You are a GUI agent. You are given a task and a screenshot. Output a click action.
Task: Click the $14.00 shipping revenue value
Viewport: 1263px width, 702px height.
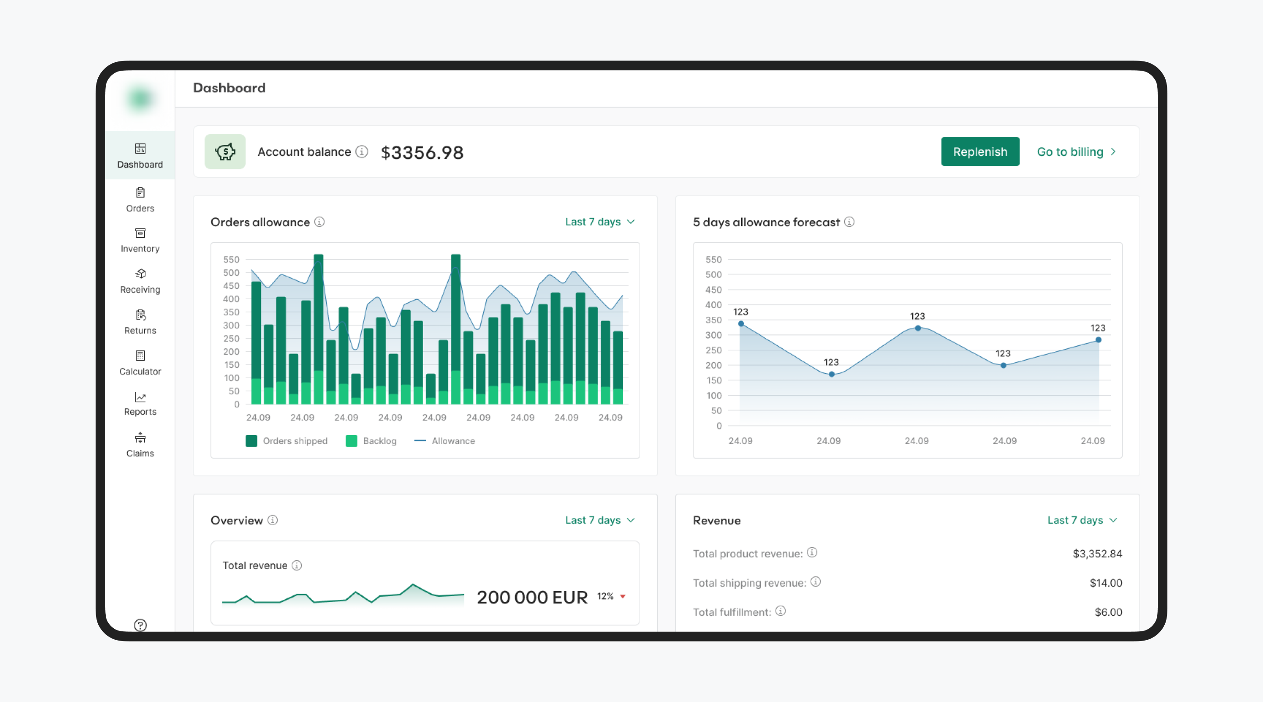click(1106, 583)
